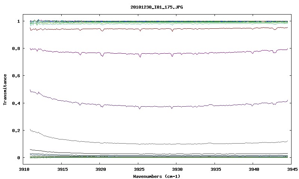Click the y-axis tick label 1
Screen dimensions: 299x179
[18, 21]
